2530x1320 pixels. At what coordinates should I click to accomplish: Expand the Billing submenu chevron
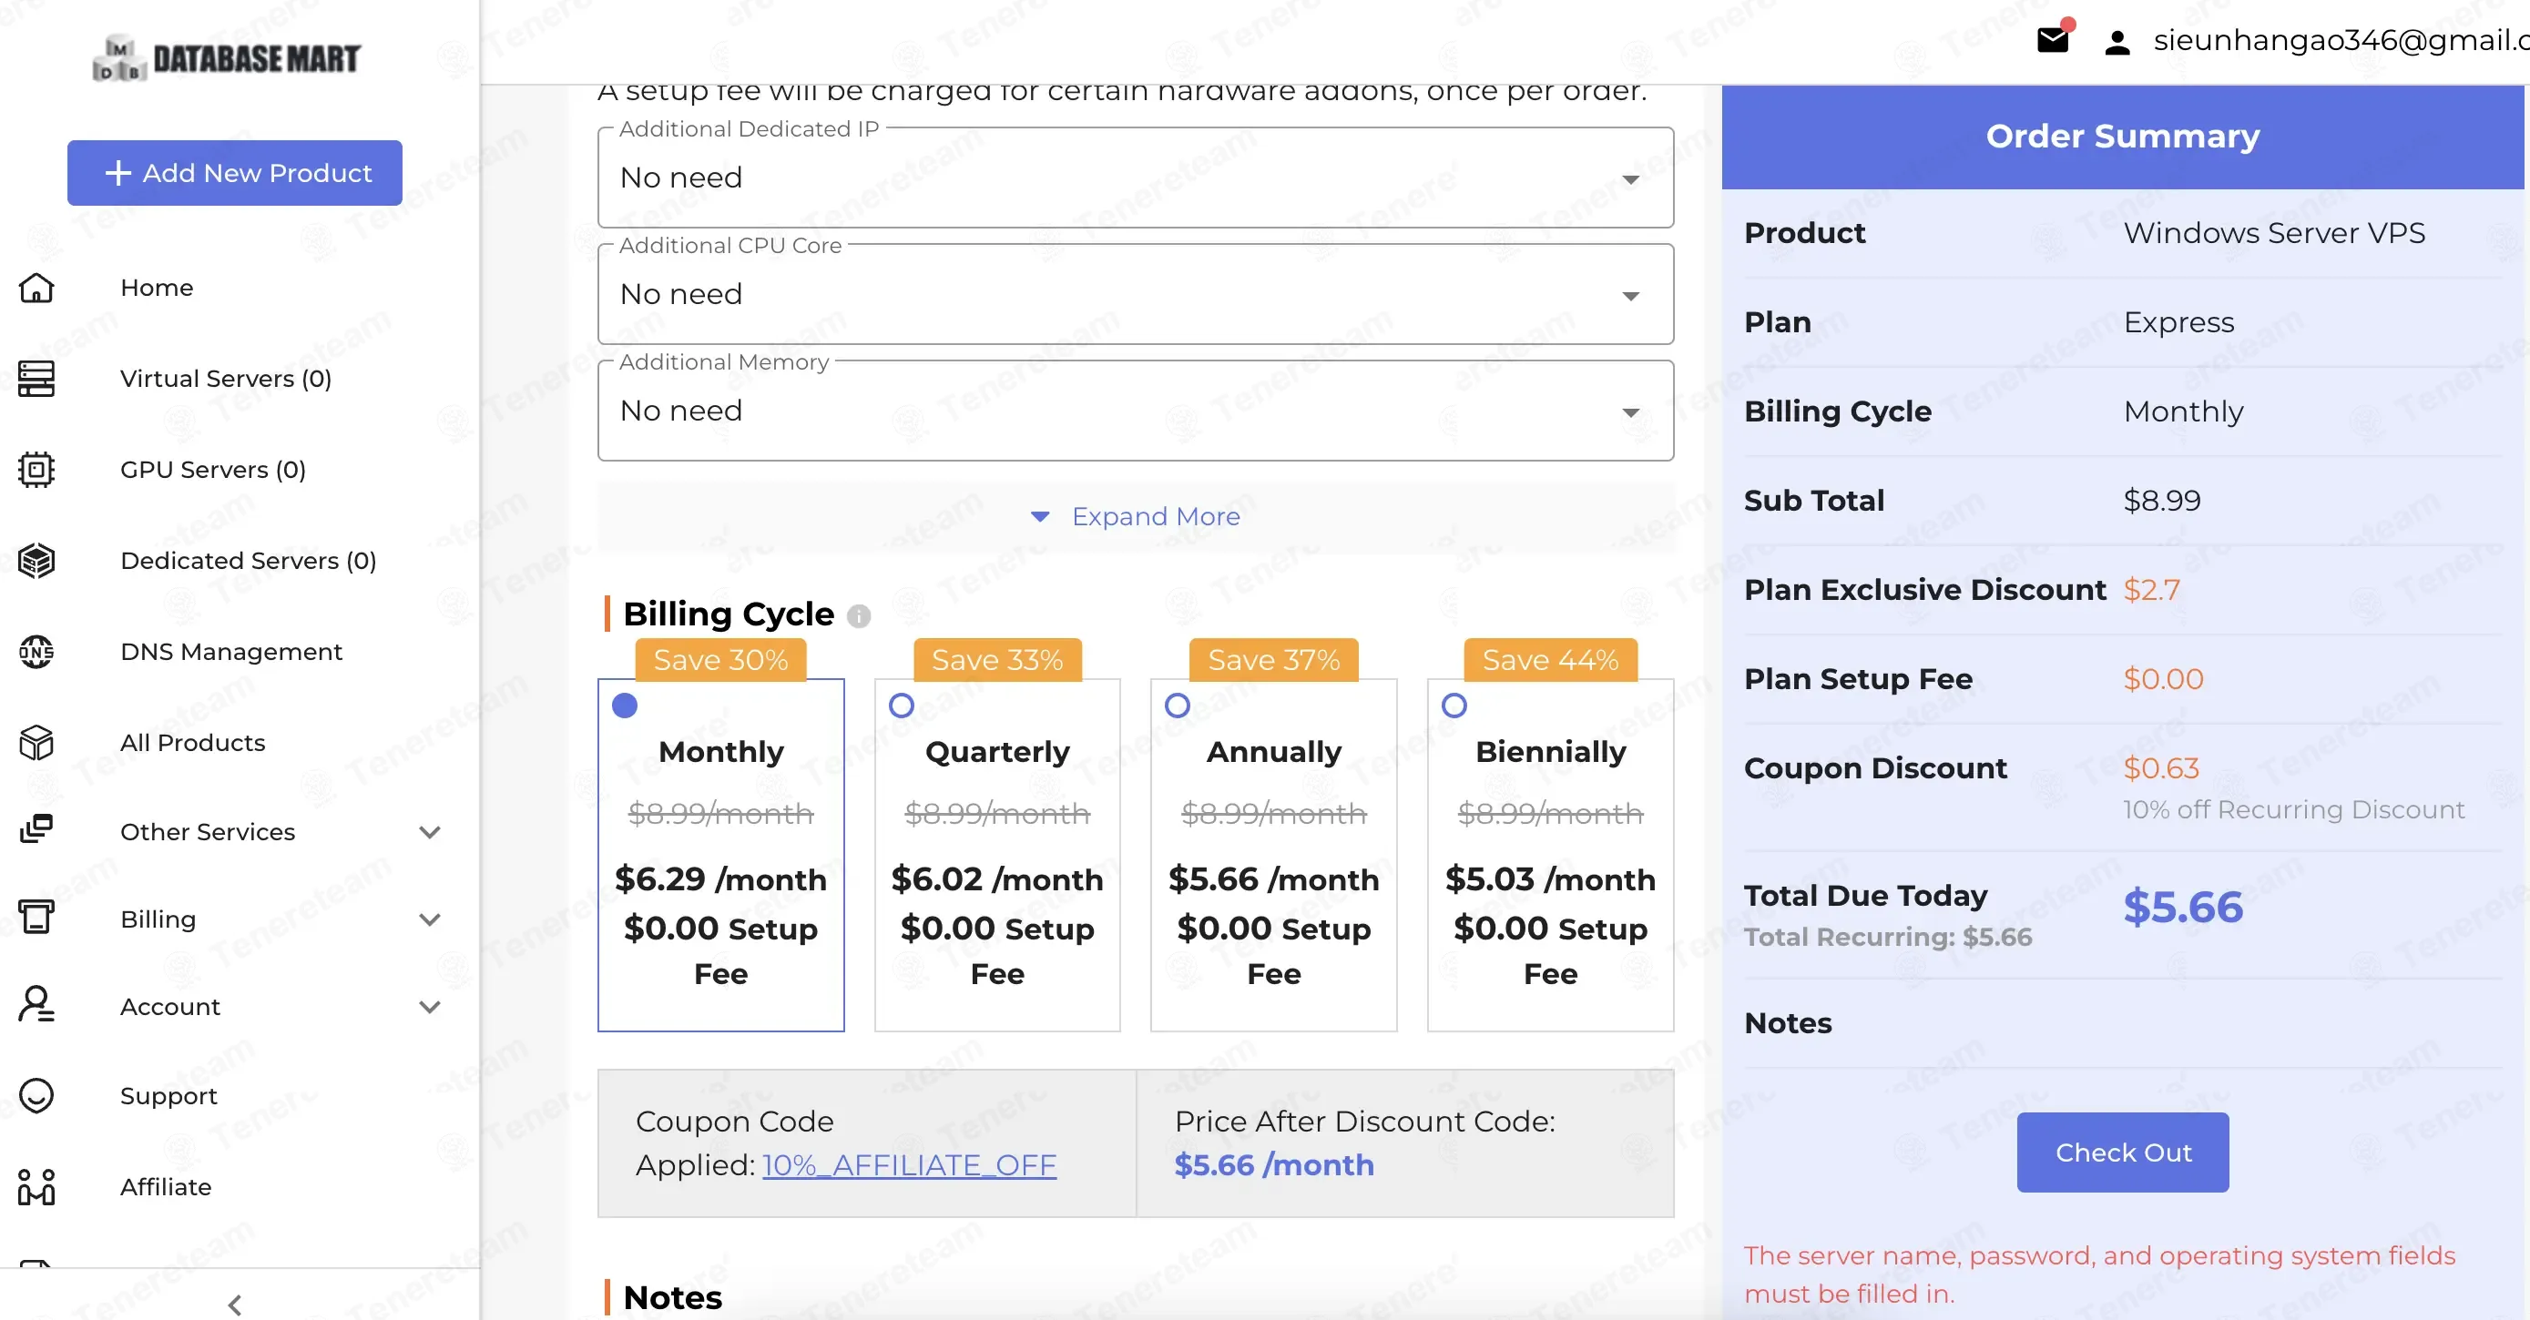click(x=429, y=919)
